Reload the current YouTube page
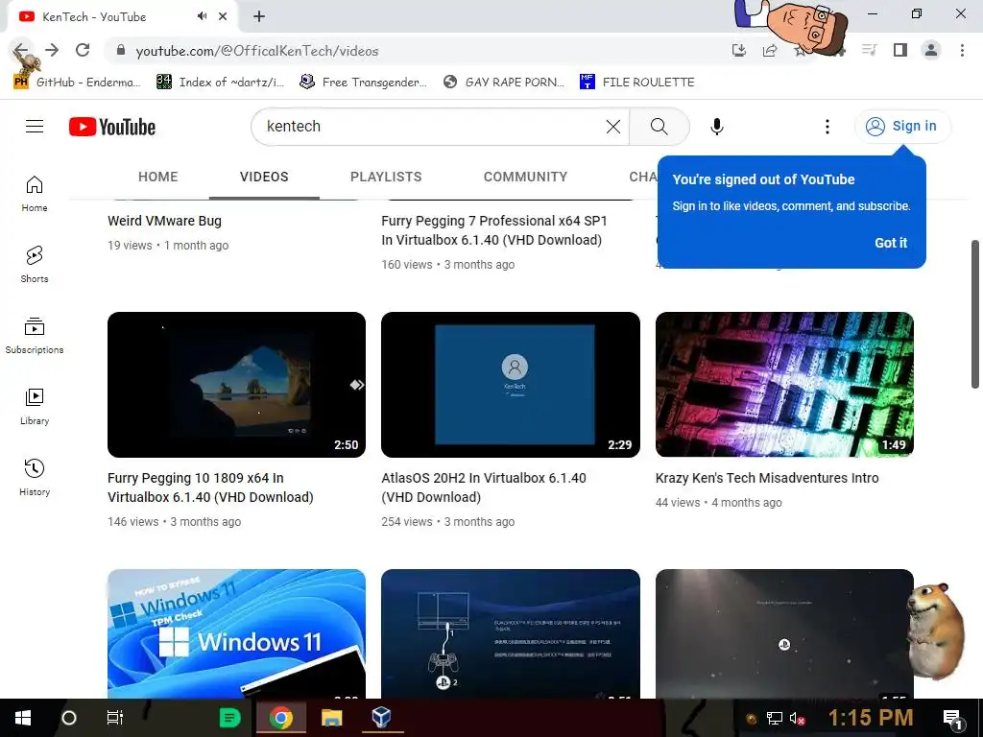 (x=83, y=50)
